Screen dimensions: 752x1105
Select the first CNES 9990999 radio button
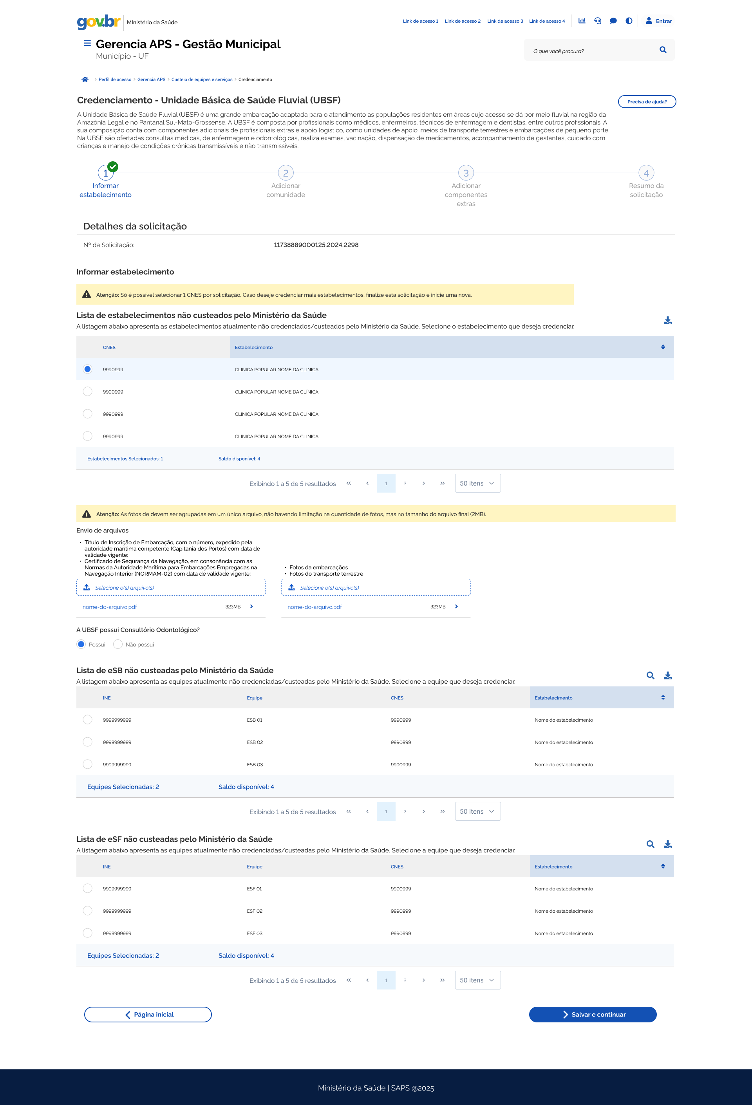coord(87,369)
